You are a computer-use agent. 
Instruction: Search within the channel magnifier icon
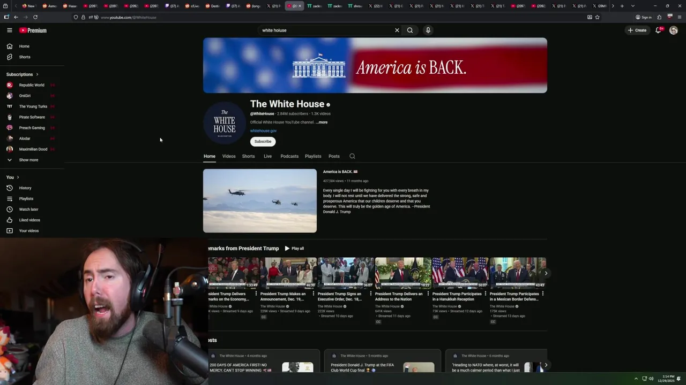click(x=352, y=156)
